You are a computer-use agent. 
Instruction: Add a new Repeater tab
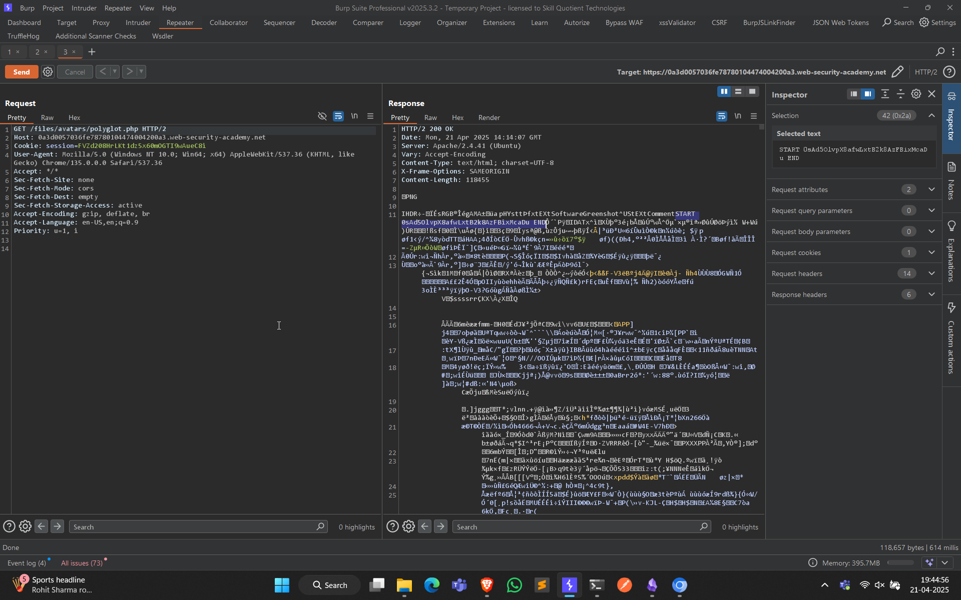click(92, 52)
